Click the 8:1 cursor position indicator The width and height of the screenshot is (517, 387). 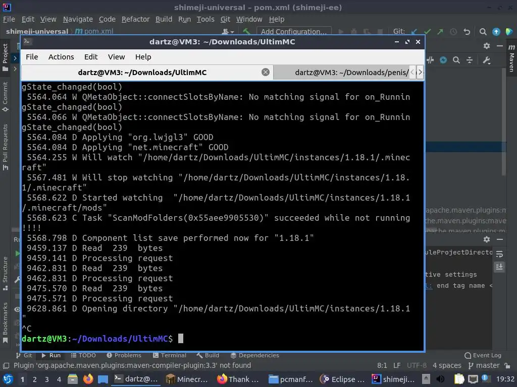(382, 366)
